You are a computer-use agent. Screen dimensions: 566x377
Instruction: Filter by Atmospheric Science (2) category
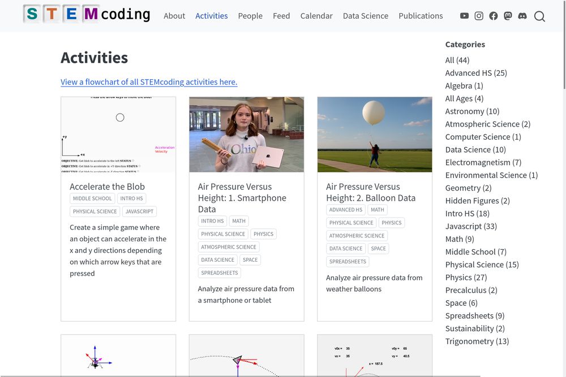488,124
